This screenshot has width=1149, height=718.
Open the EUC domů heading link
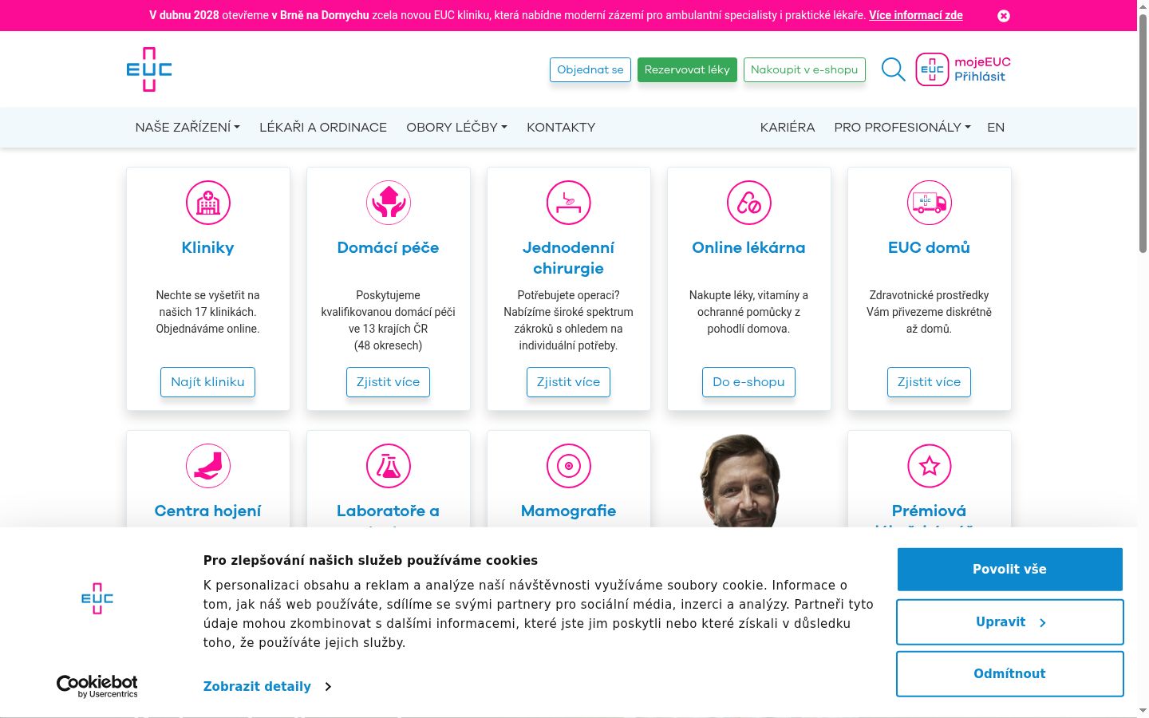click(930, 247)
